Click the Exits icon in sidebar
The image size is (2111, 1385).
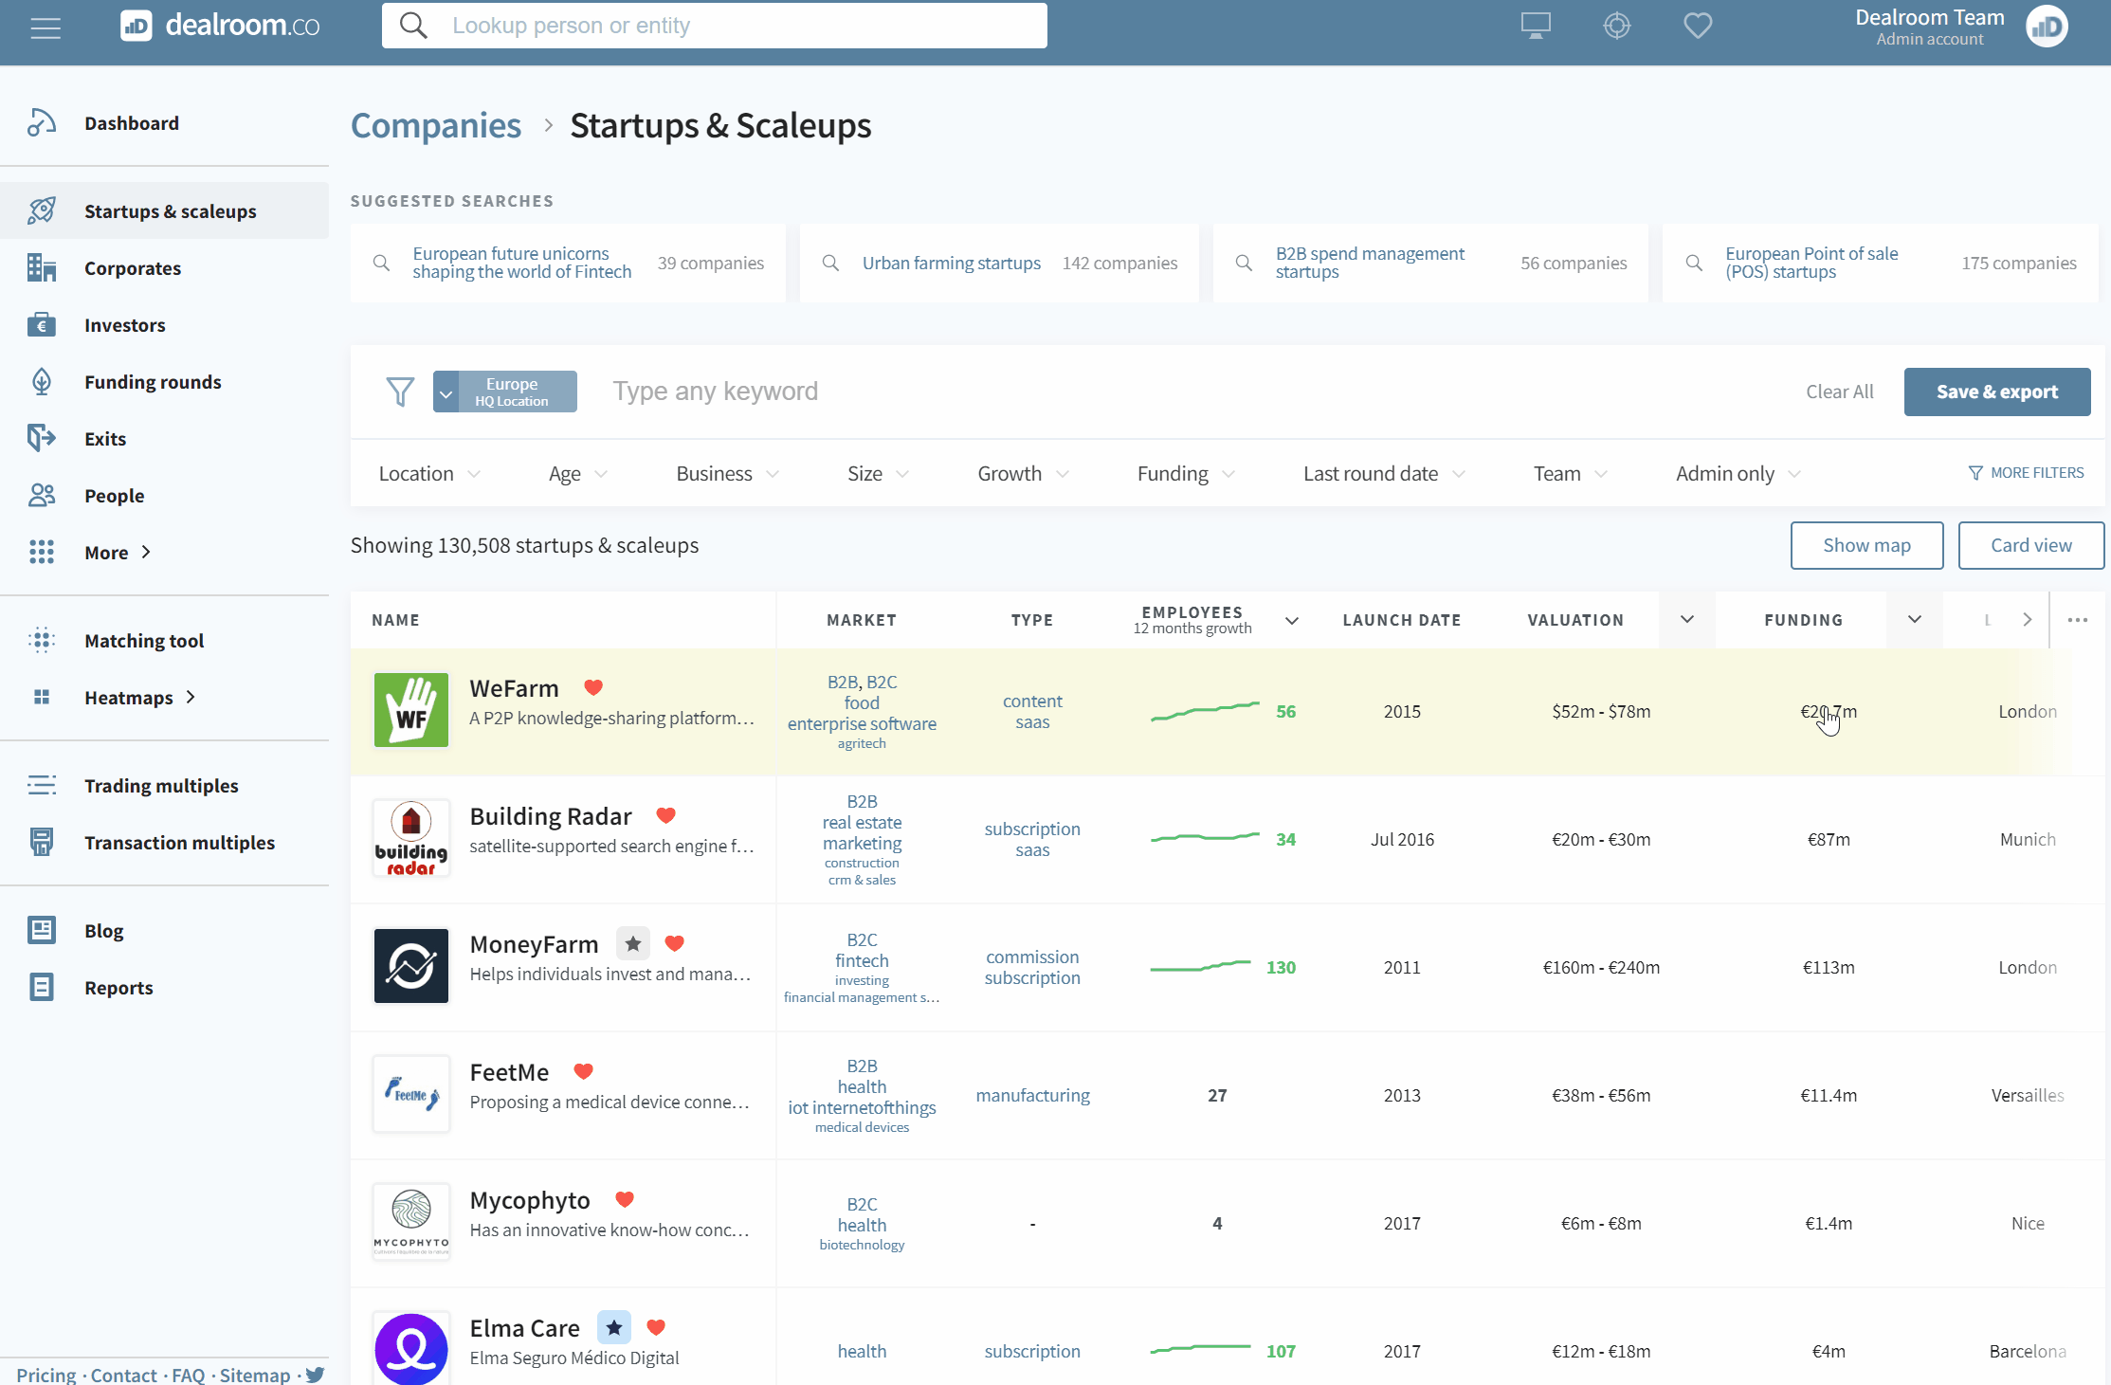pyautogui.click(x=42, y=438)
